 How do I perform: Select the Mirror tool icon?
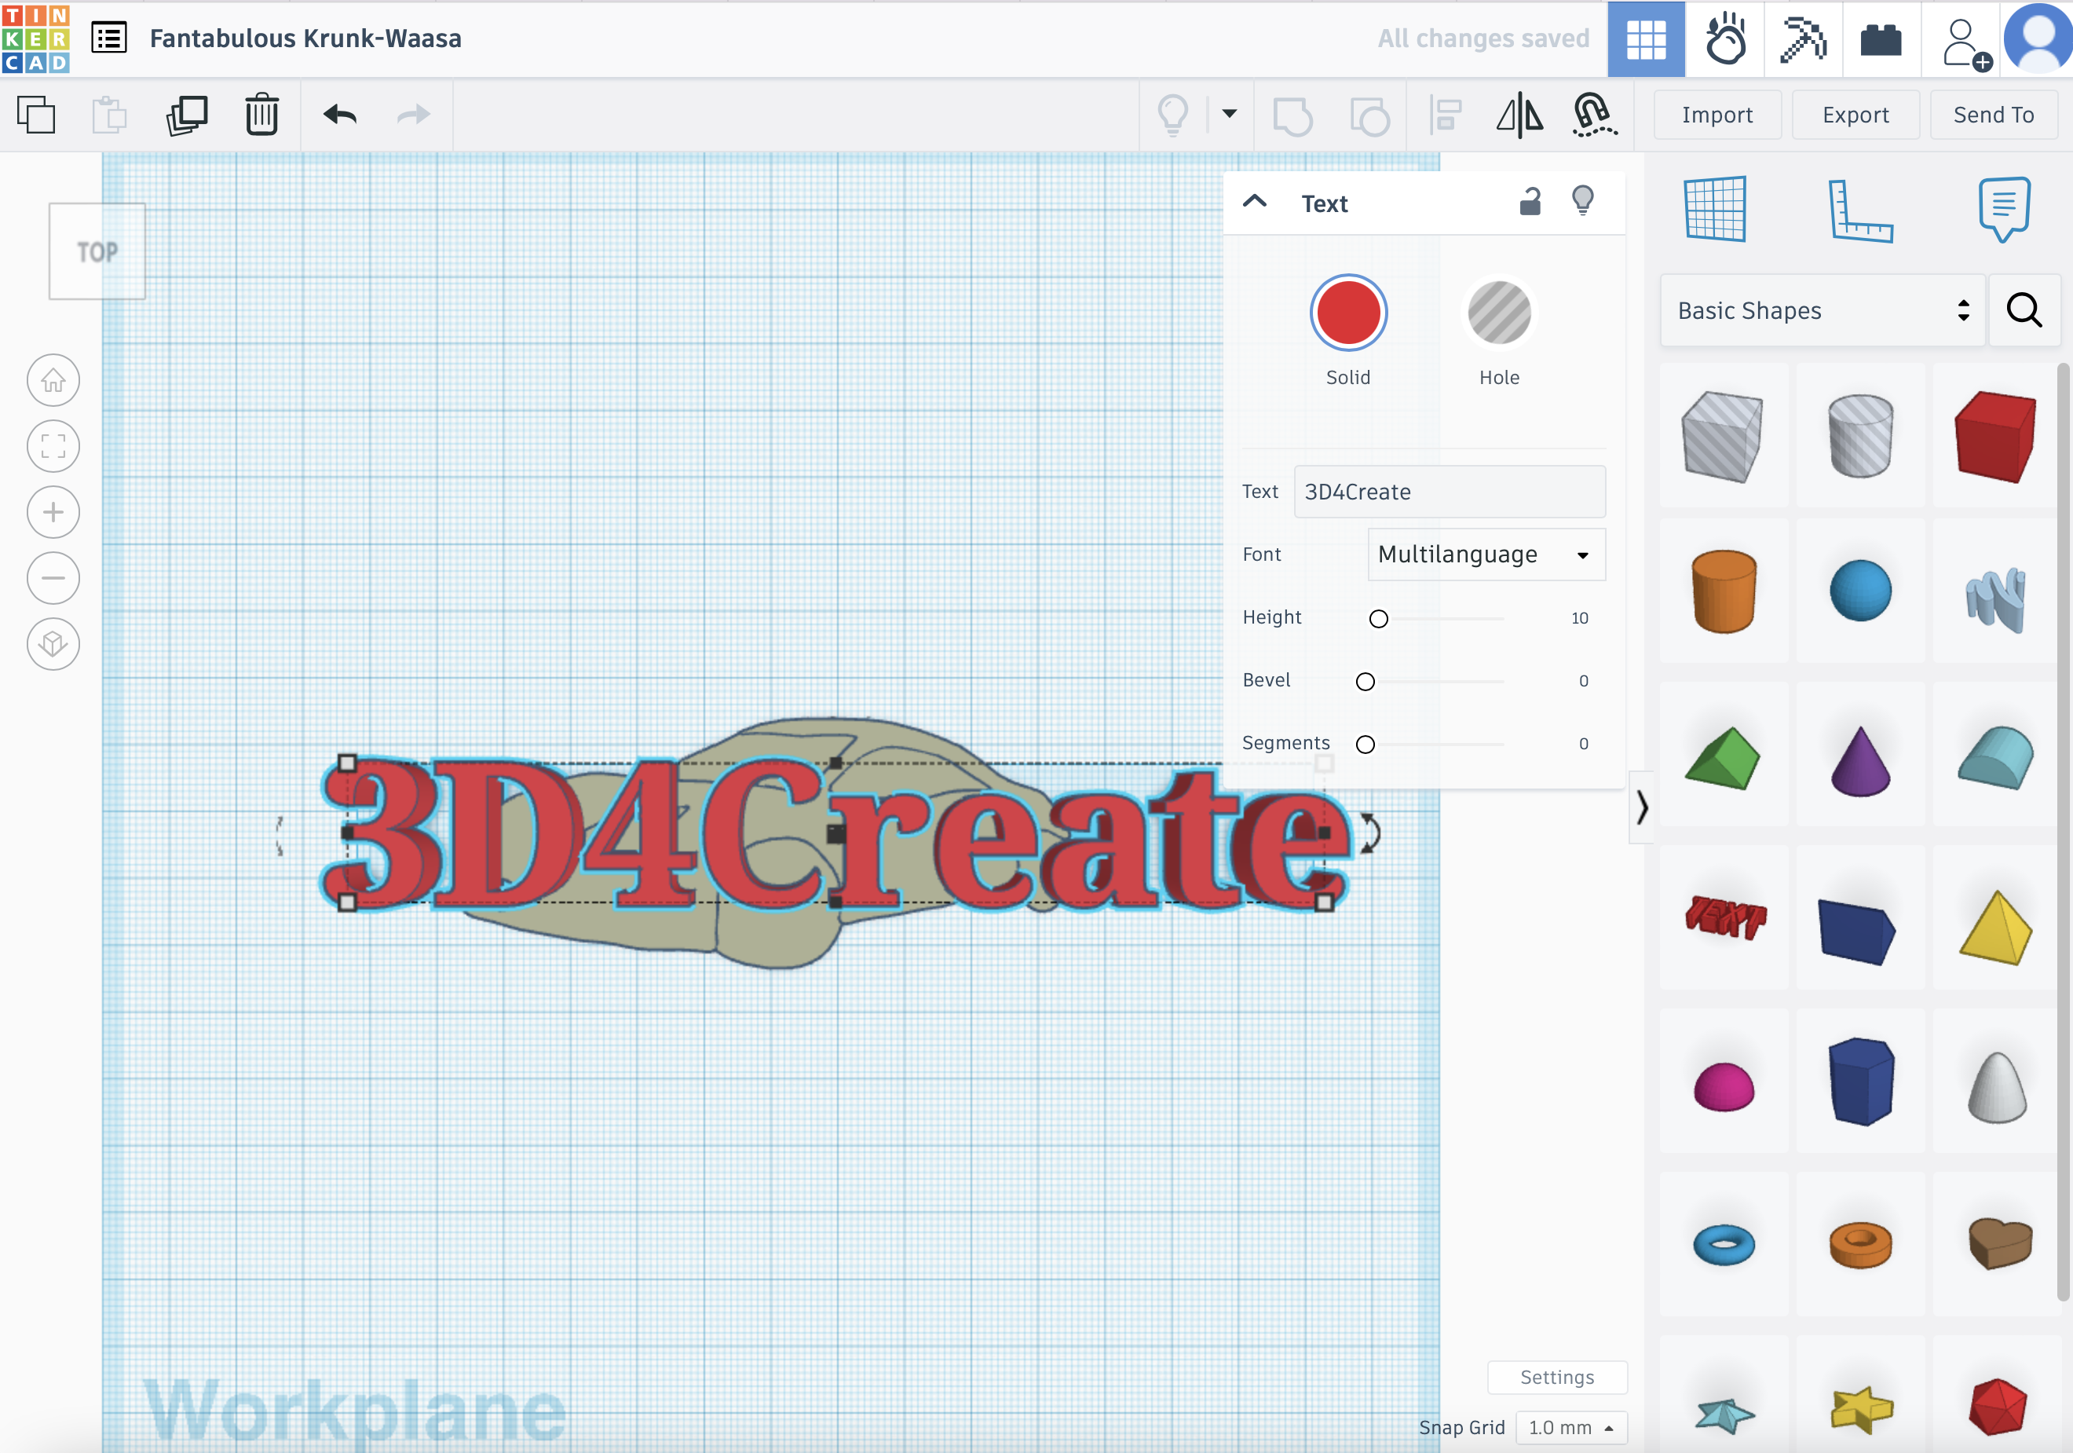click(1519, 115)
